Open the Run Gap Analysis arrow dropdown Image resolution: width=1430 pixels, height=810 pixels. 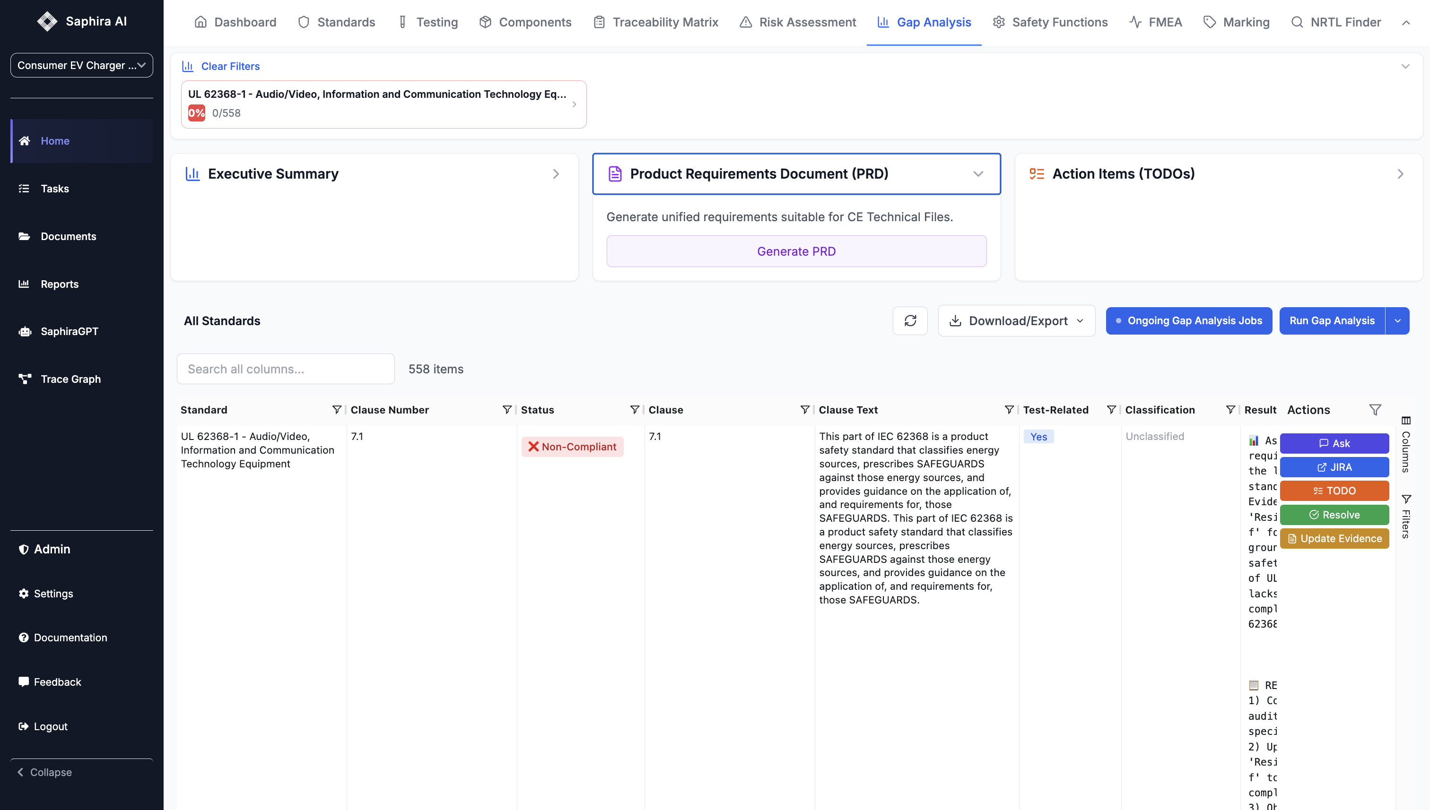tap(1397, 320)
